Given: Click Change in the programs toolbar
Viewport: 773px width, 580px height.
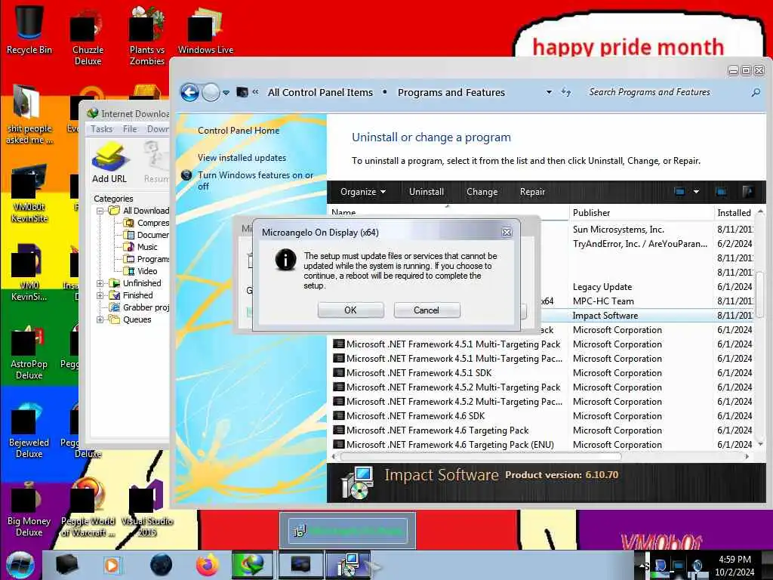Looking at the screenshot, I should pyautogui.click(x=482, y=192).
